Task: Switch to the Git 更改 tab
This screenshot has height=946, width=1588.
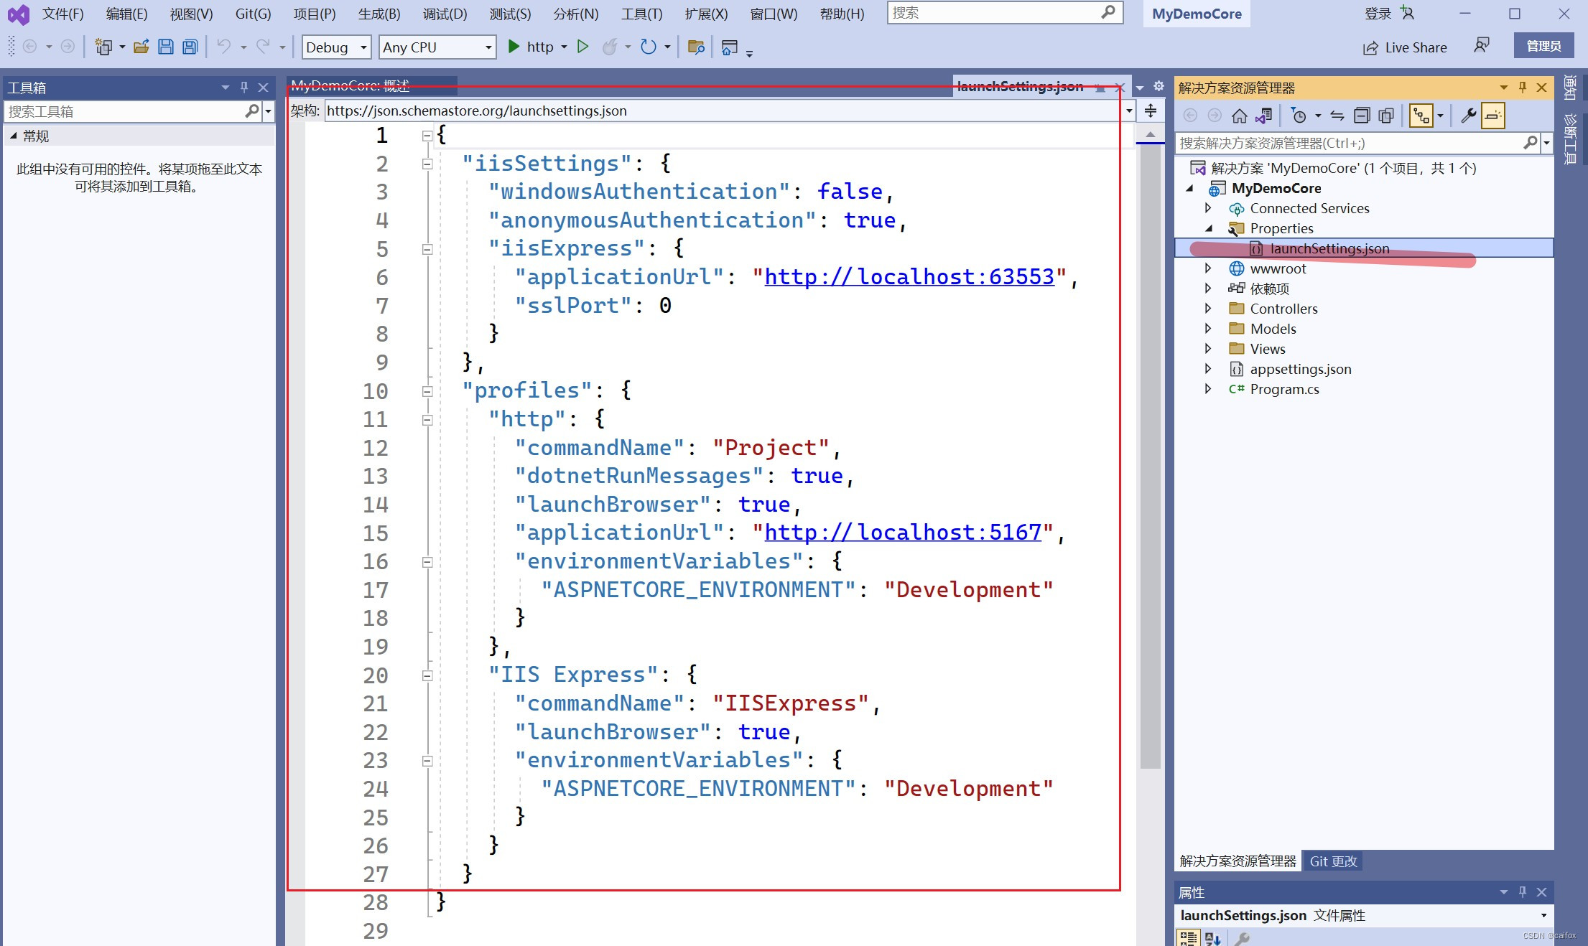Action: pyautogui.click(x=1333, y=861)
